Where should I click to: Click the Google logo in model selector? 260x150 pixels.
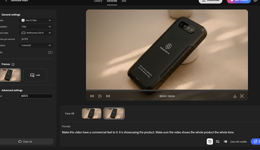(x=23, y=20)
